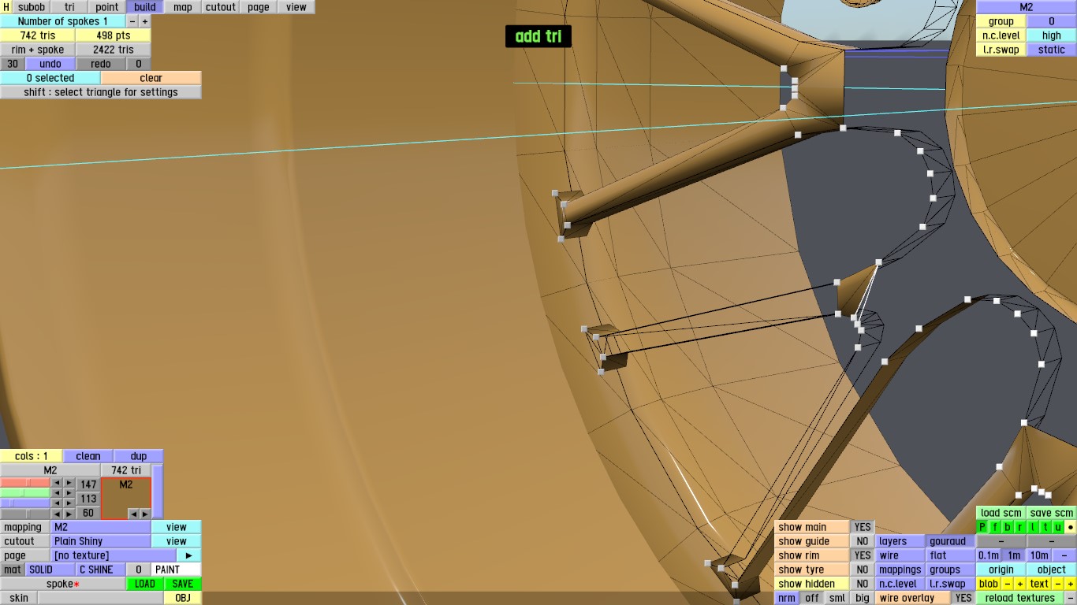Toggle show hidden NO setting
The height and width of the screenshot is (605, 1077).
click(x=863, y=584)
